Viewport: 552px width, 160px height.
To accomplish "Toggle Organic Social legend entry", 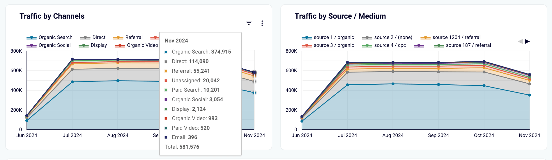I will click(49, 45).
